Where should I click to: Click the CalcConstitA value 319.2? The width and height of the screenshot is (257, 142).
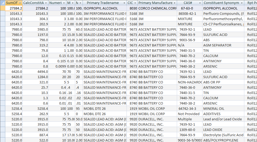[35, 45]
